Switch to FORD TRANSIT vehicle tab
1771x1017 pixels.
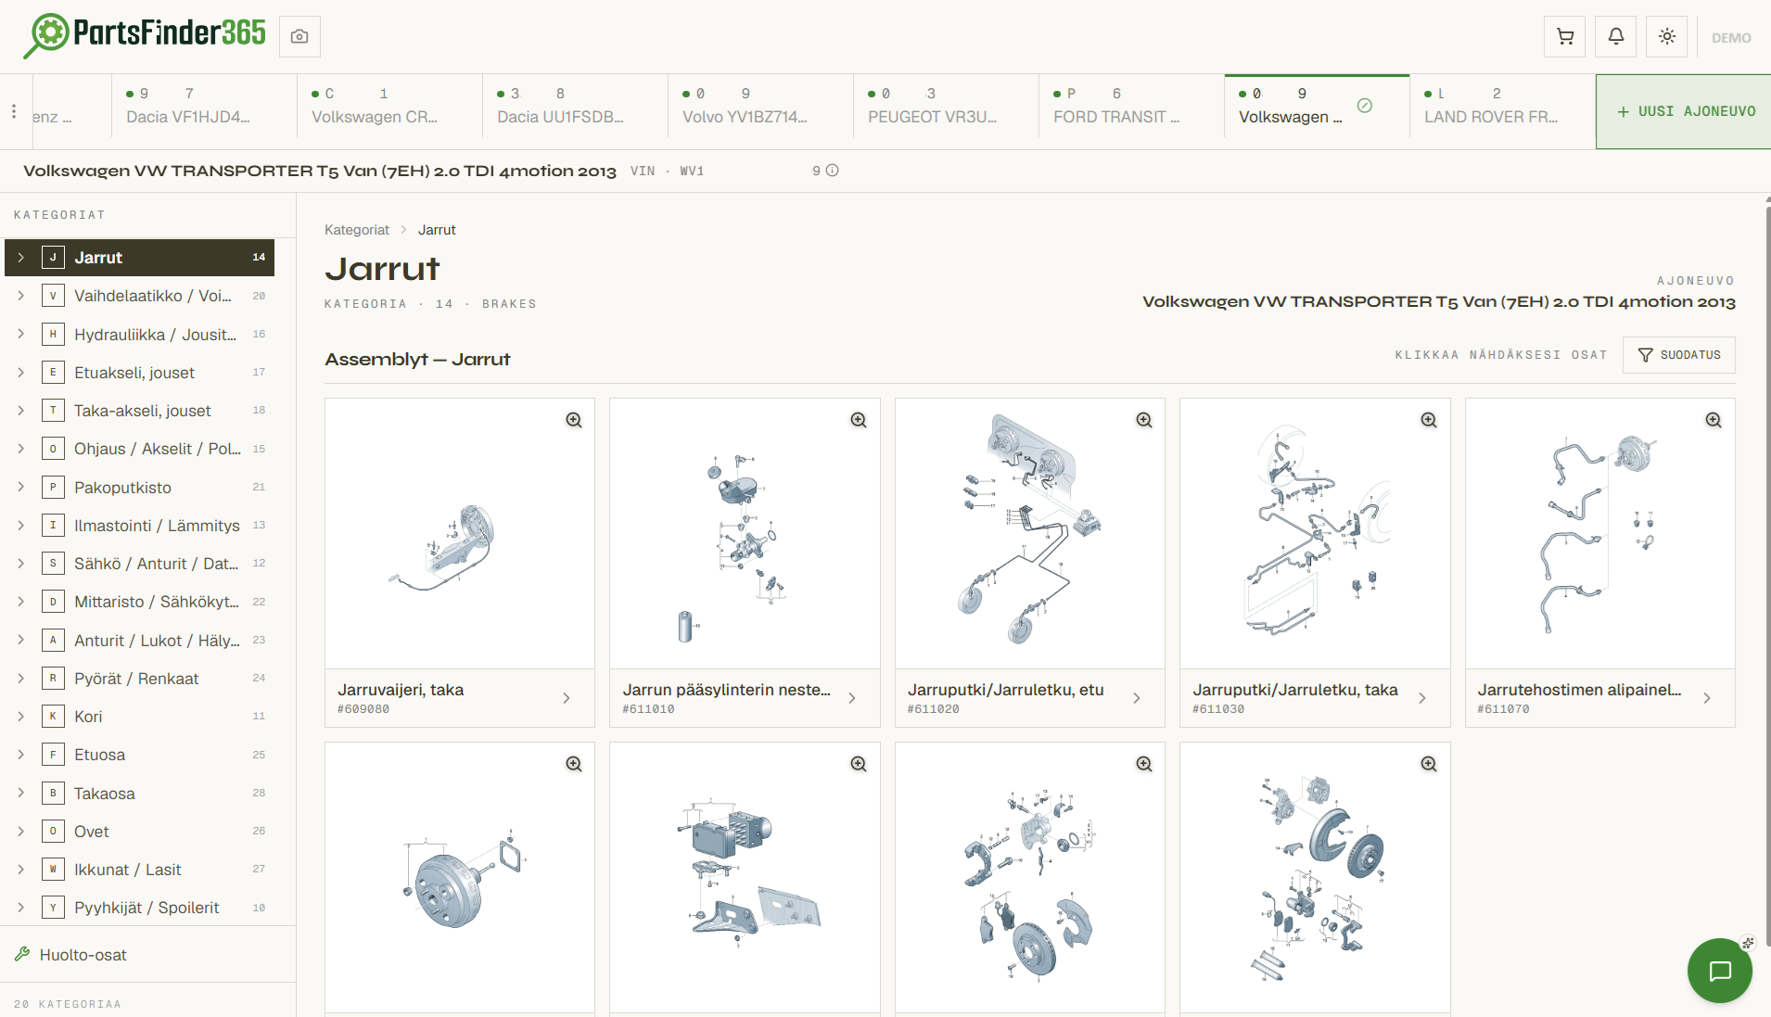pos(1131,106)
